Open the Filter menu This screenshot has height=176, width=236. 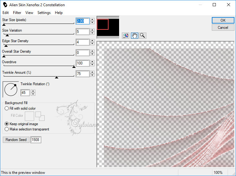(x=17, y=13)
